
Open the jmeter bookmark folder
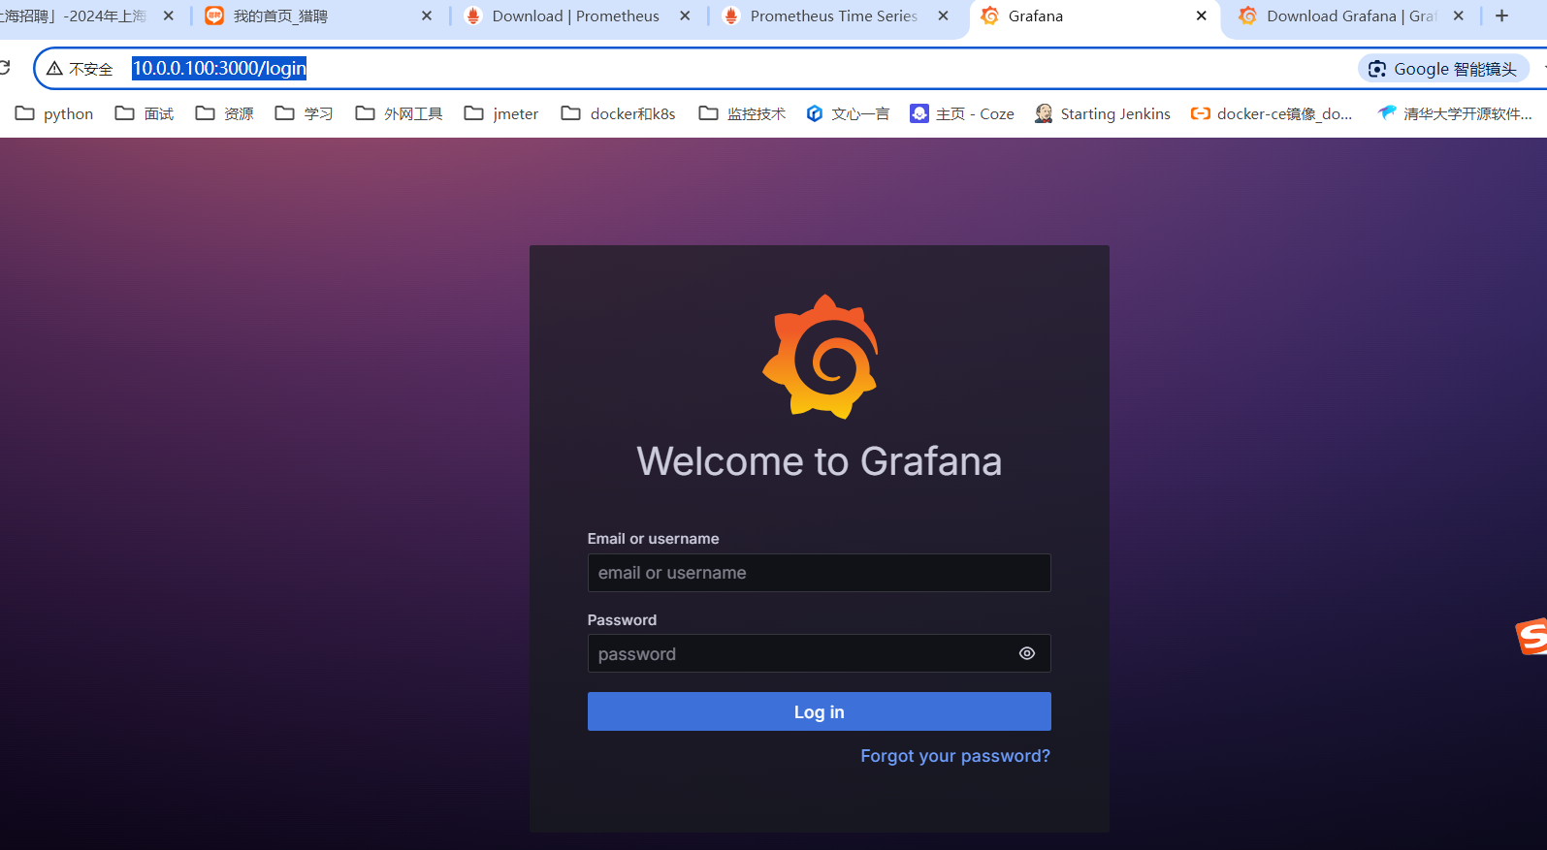click(x=501, y=113)
